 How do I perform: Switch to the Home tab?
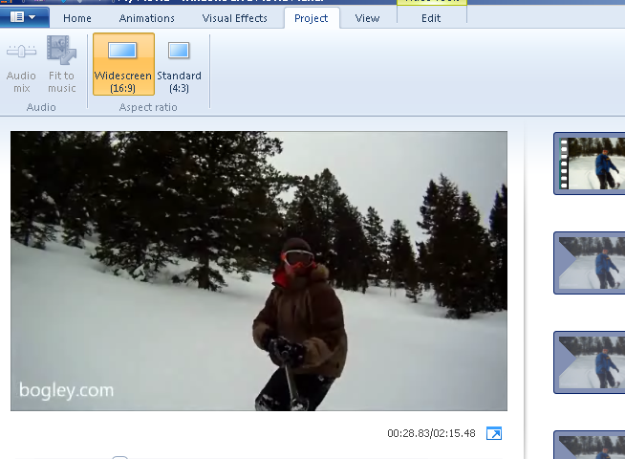[76, 18]
